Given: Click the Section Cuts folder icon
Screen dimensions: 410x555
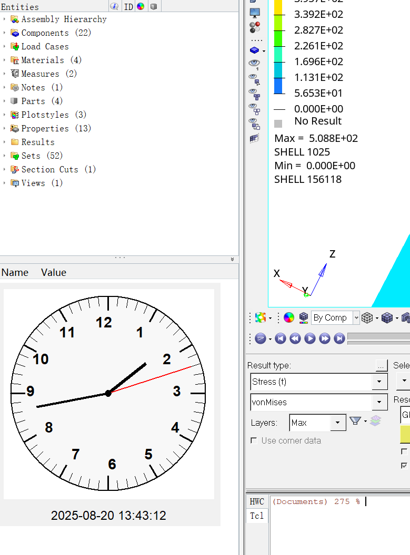Looking at the screenshot, I should point(15,169).
